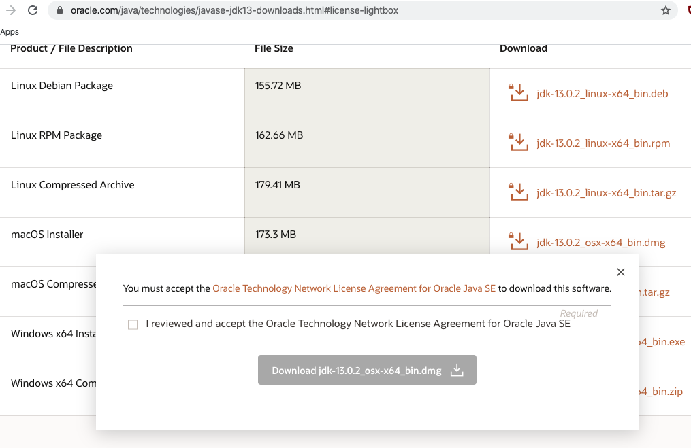Click the Windows x64 Installer row label
The image size is (691, 448).
pyautogui.click(x=53, y=334)
